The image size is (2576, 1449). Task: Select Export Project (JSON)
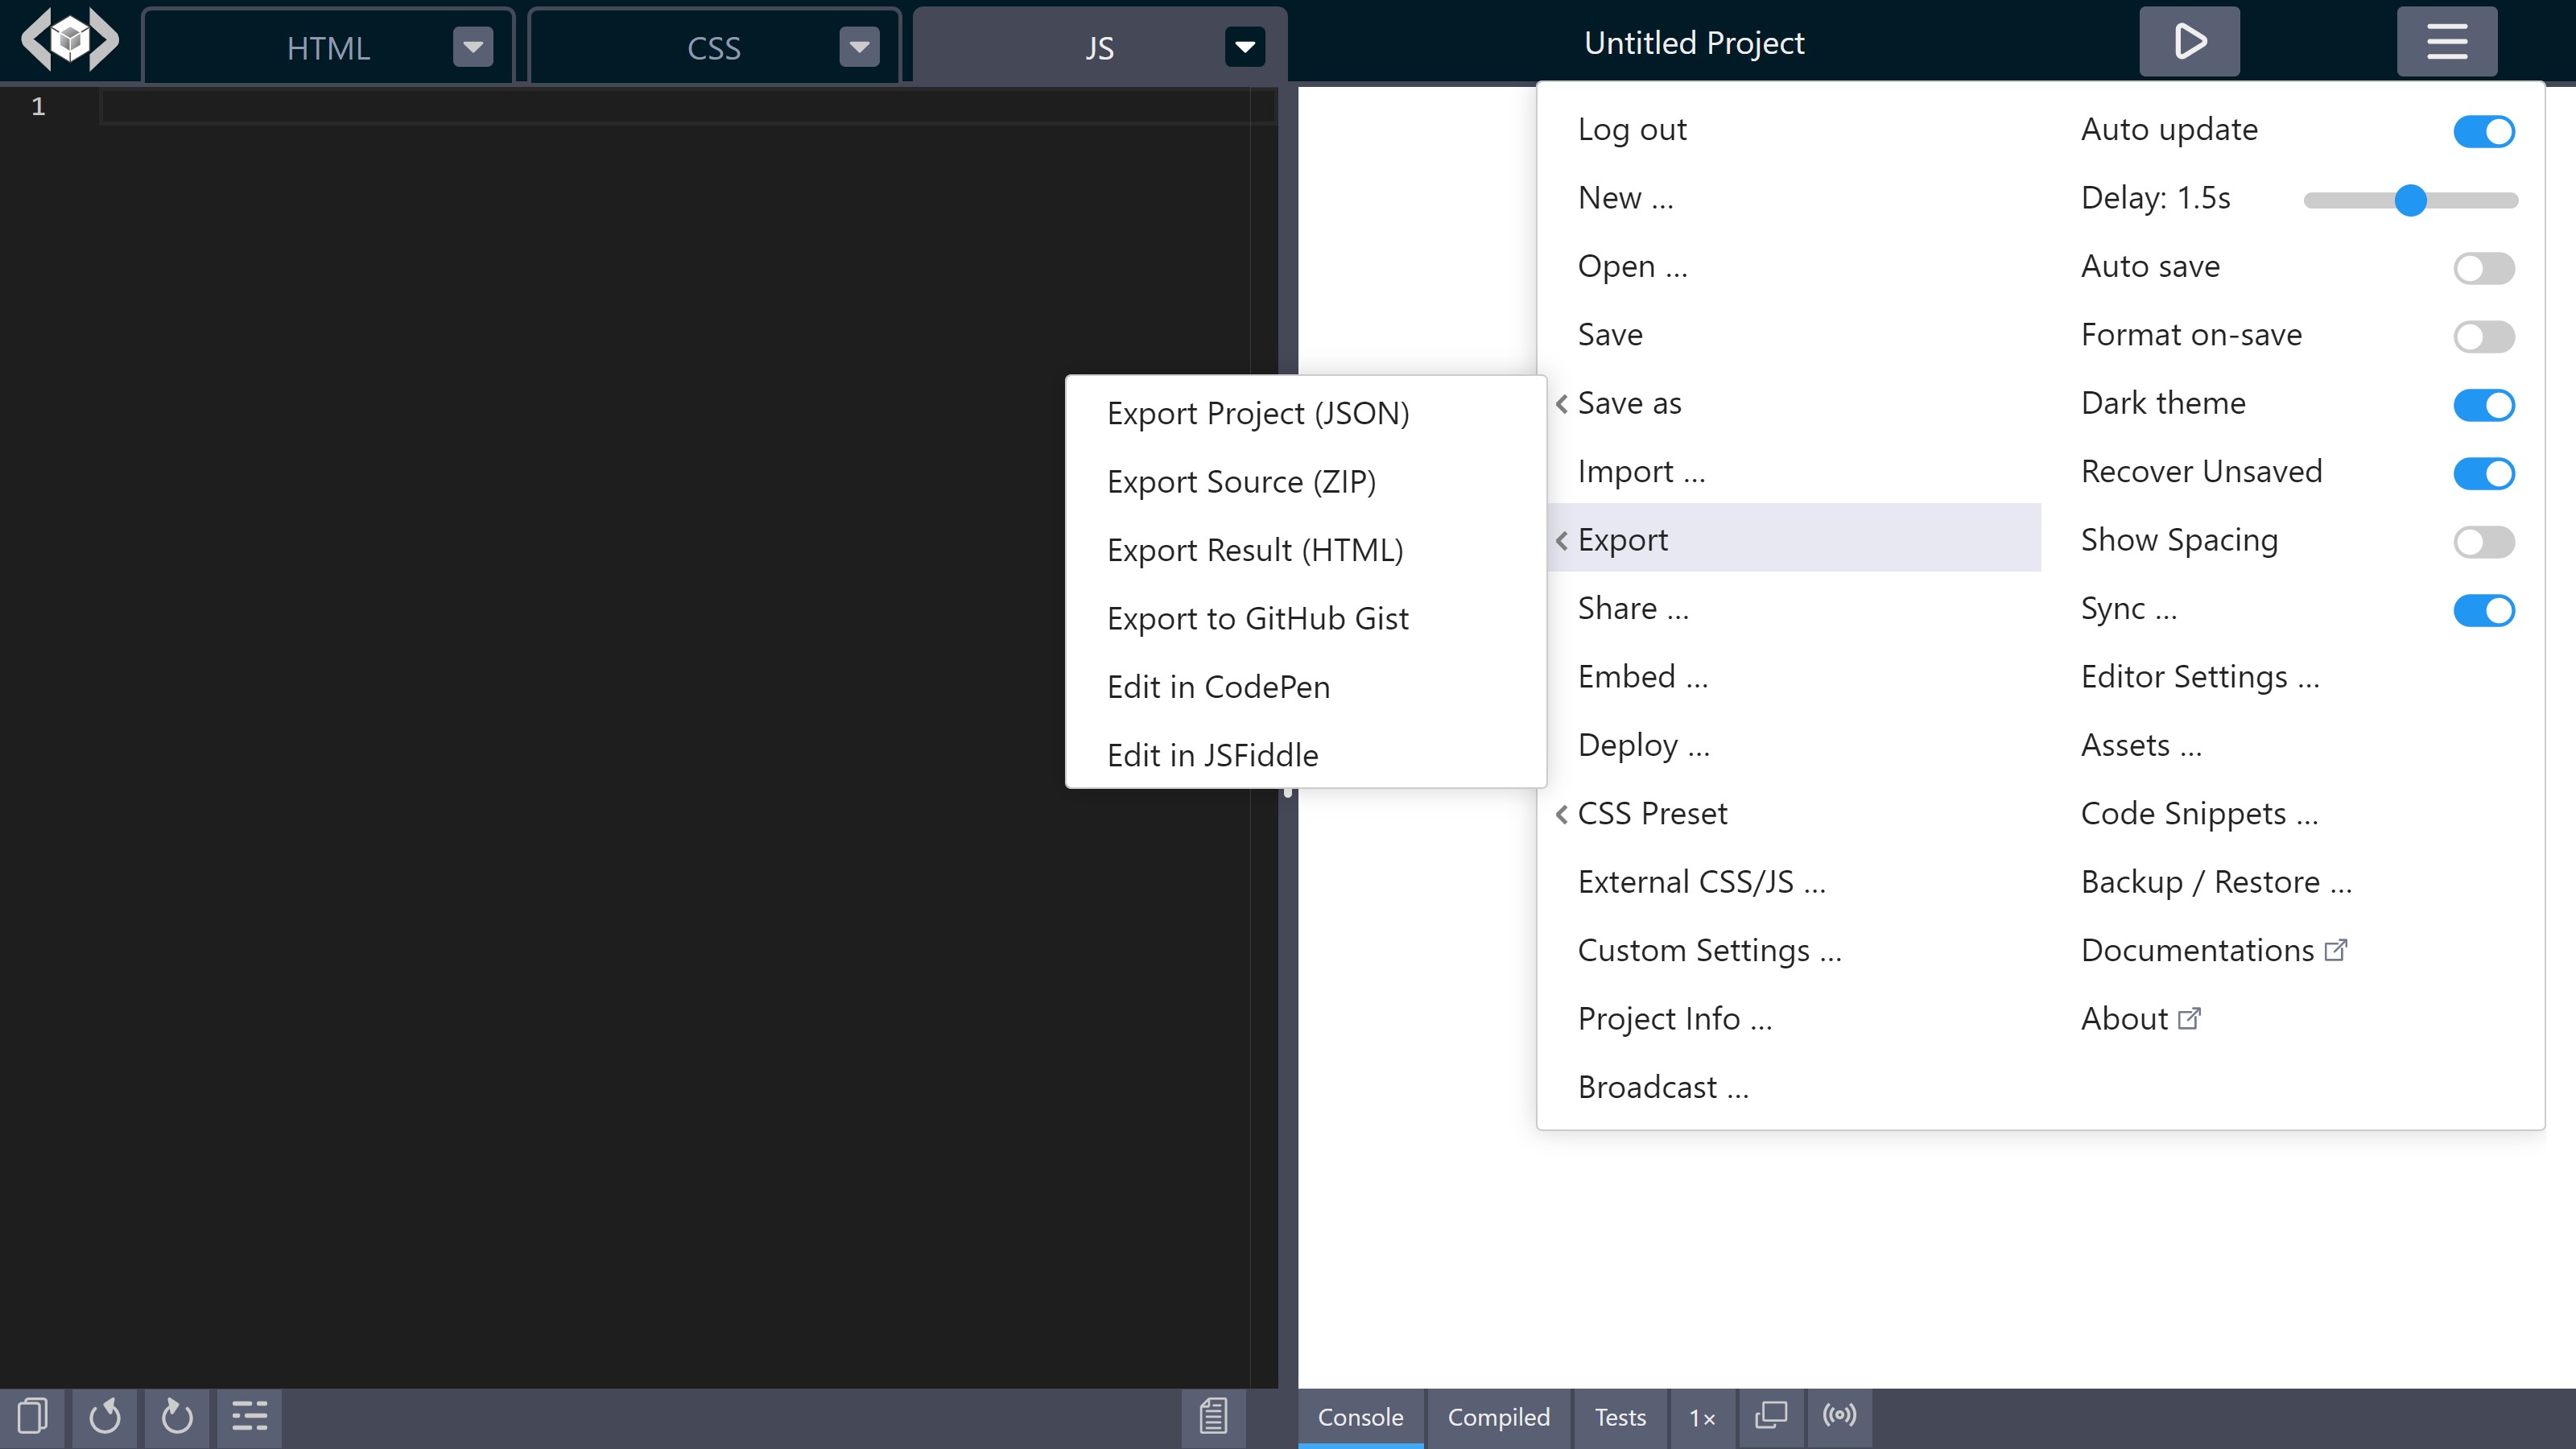coord(1257,413)
